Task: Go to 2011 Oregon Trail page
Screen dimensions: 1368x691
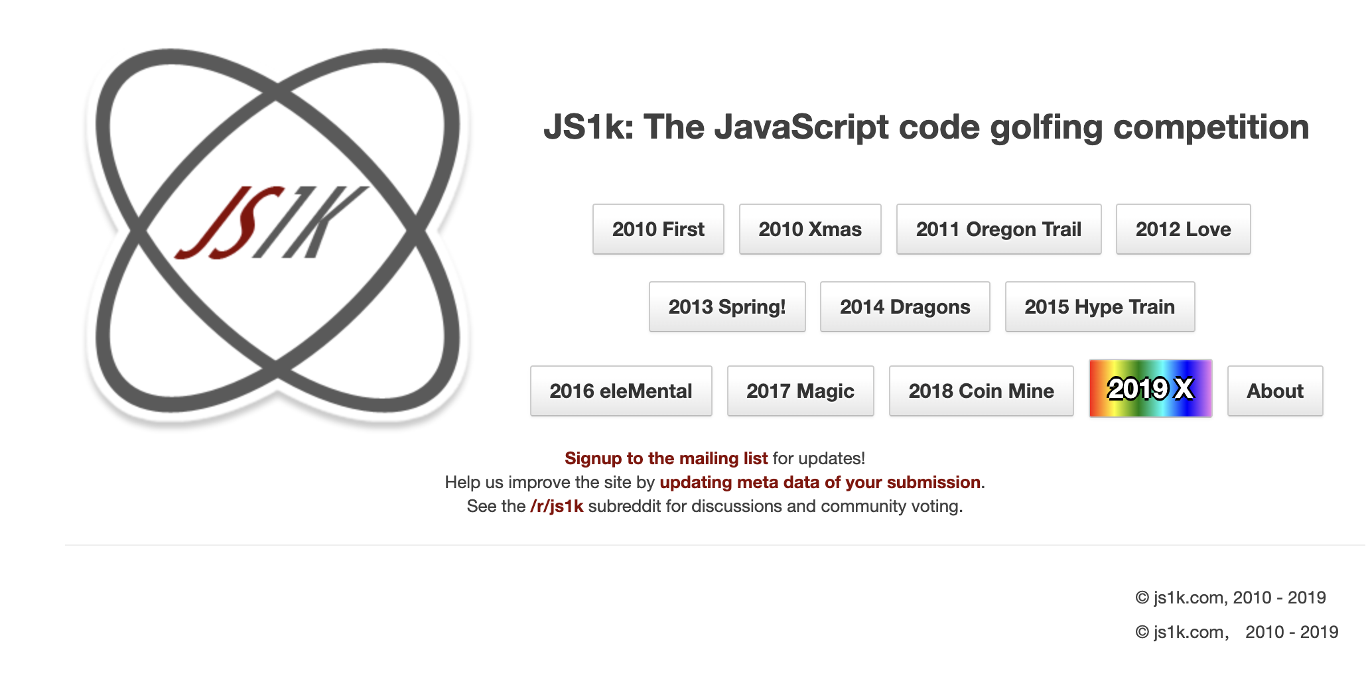Action: [x=998, y=229]
